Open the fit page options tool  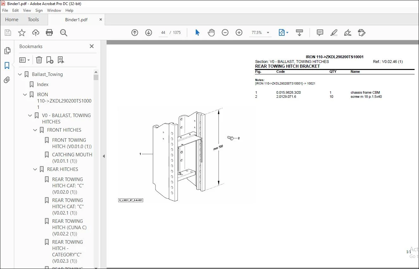(x=283, y=33)
